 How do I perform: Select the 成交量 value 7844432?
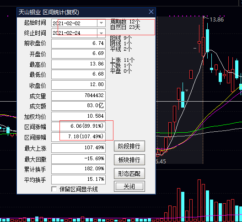pos(78,96)
